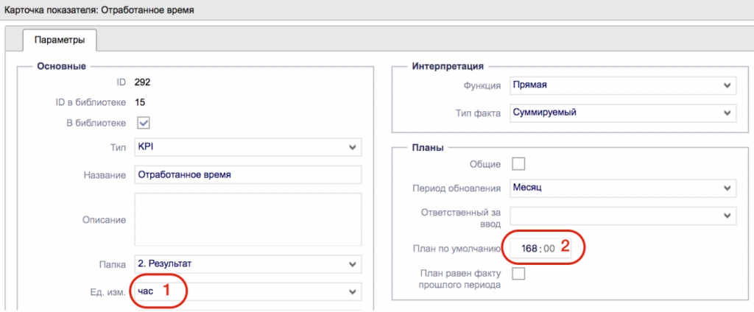This screenshot has height=312, width=754.
Task: Click the Месяц value in Период обновления
Action: click(527, 188)
